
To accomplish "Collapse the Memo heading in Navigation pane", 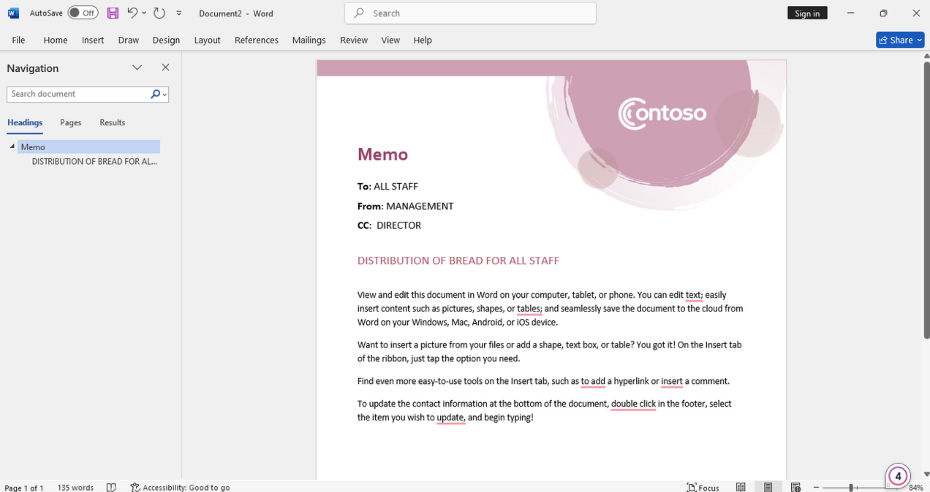I will [13, 146].
